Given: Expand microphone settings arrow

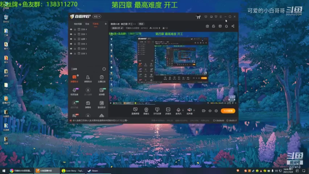Looking at the screenshot, I should (x=183, y=110).
